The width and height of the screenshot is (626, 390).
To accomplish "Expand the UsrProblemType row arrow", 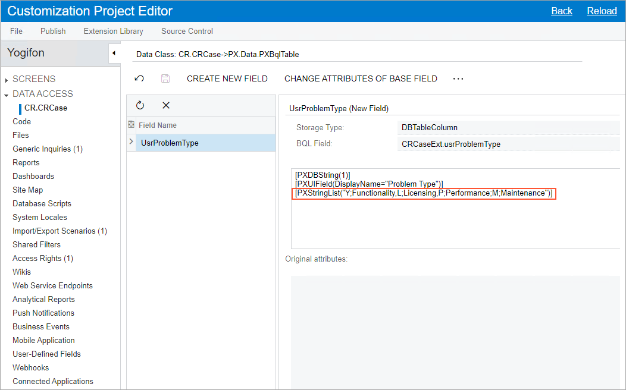I will click(132, 142).
